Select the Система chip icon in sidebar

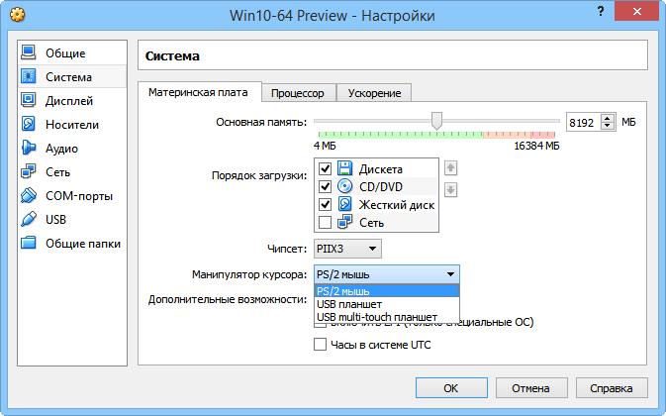(29, 76)
